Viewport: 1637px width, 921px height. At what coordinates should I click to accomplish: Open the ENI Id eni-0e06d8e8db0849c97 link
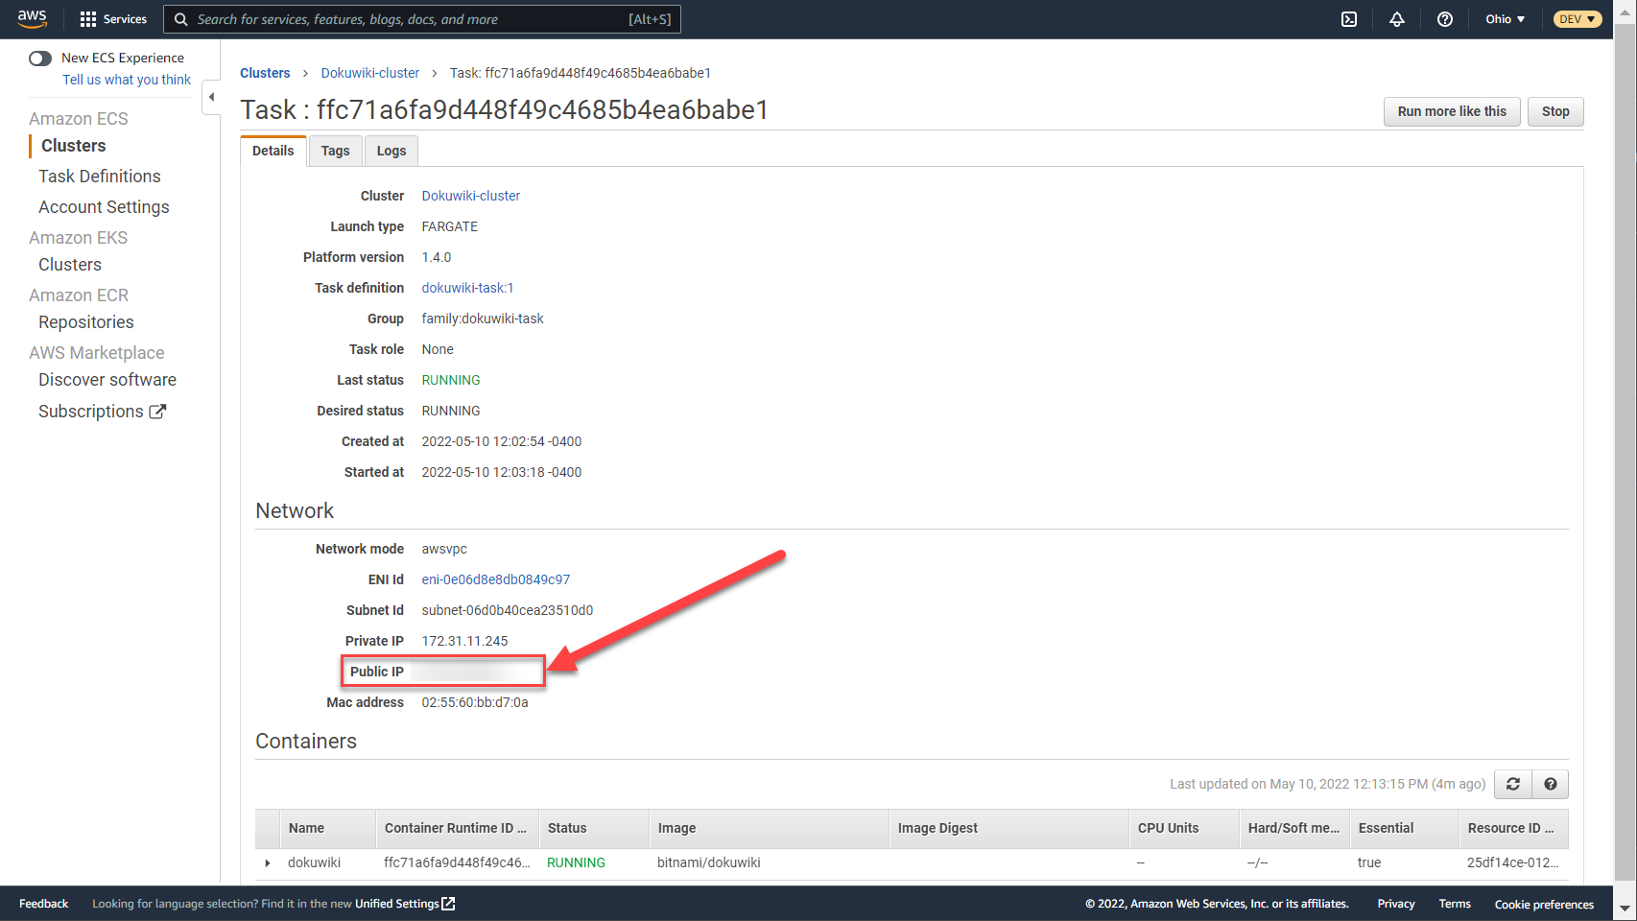496,579
